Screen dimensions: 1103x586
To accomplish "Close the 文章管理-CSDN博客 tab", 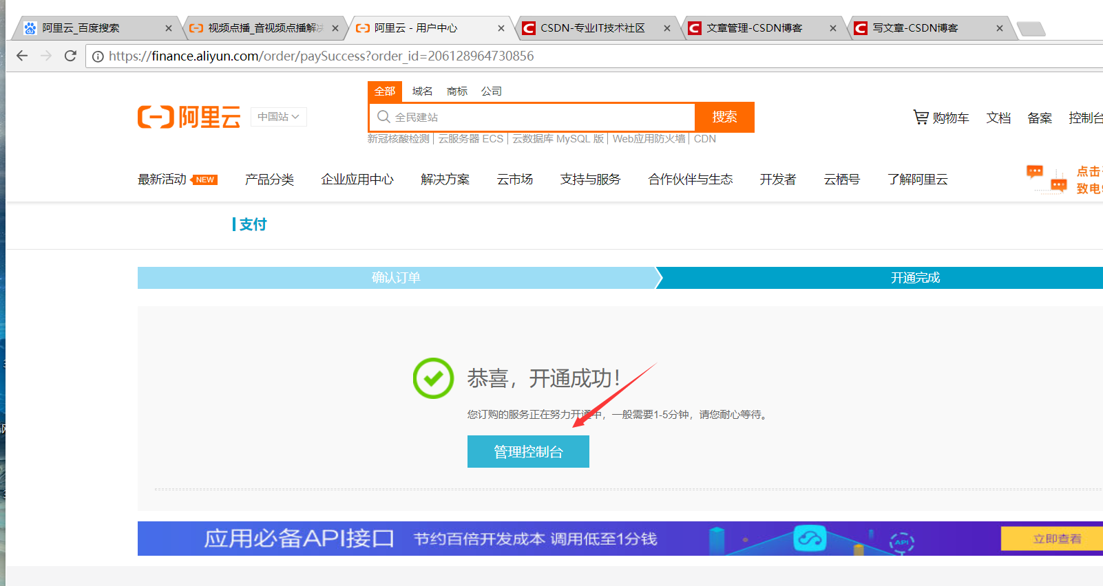I will [833, 28].
